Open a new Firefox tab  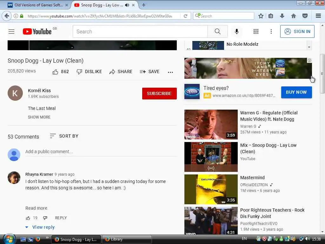pos(144,5)
